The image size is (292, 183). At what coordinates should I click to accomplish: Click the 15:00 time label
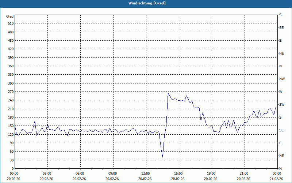click(179, 173)
